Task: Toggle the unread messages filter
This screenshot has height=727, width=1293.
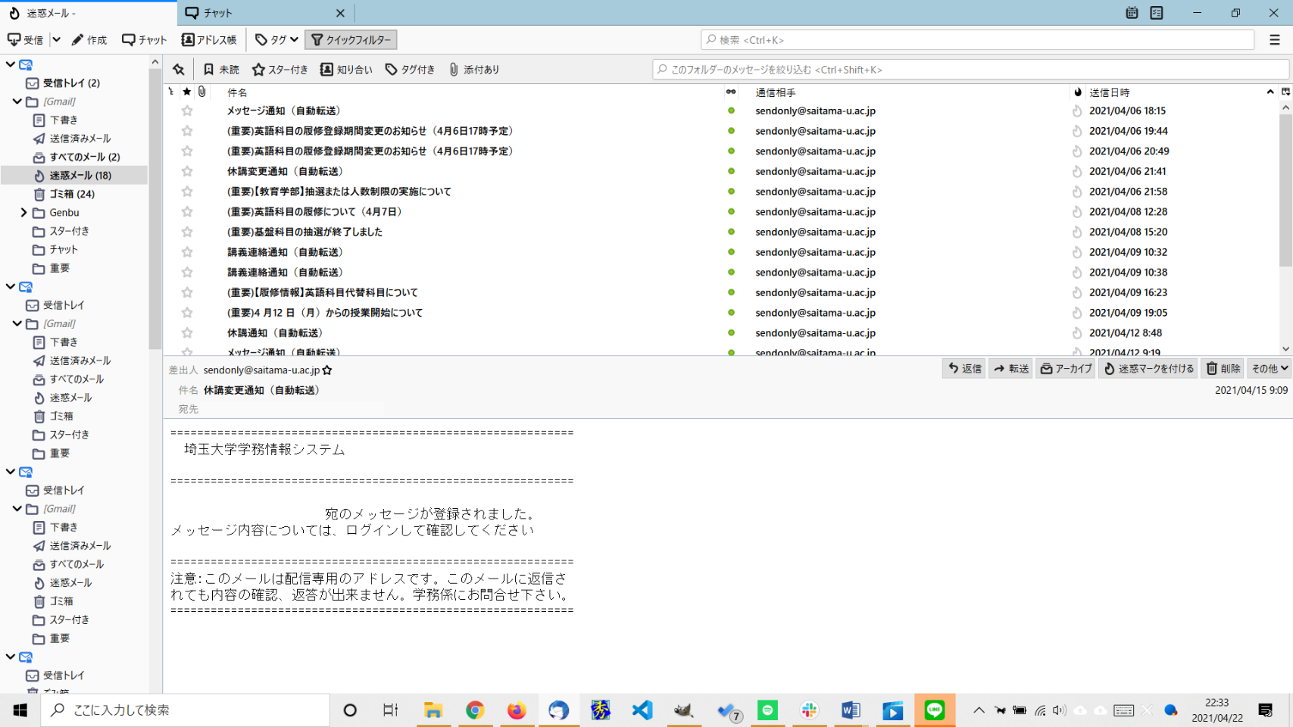Action: click(220, 70)
